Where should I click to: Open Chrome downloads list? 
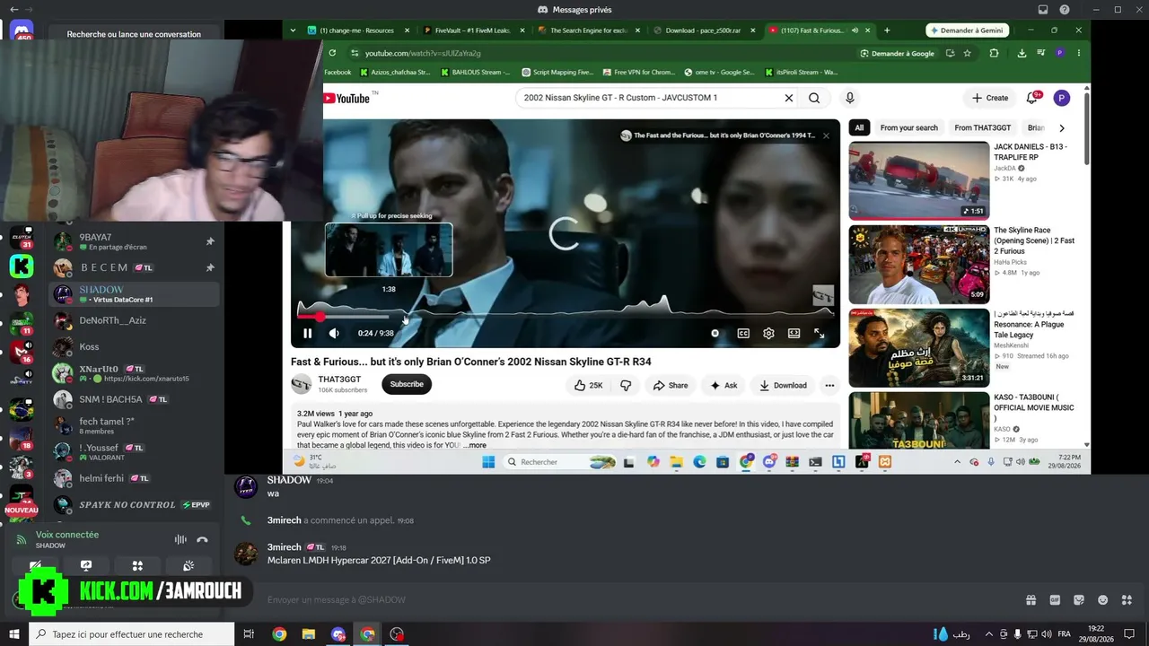[x=1022, y=53]
